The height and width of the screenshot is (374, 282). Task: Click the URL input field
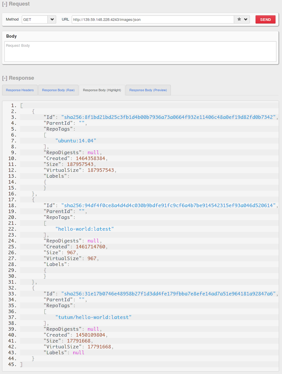153,19
